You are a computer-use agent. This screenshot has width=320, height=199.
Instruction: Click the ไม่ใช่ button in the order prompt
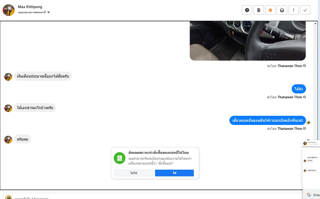pyautogui.click(x=134, y=173)
